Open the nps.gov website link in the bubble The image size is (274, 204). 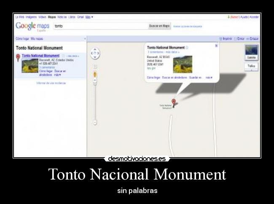pyautogui.click(x=151, y=68)
